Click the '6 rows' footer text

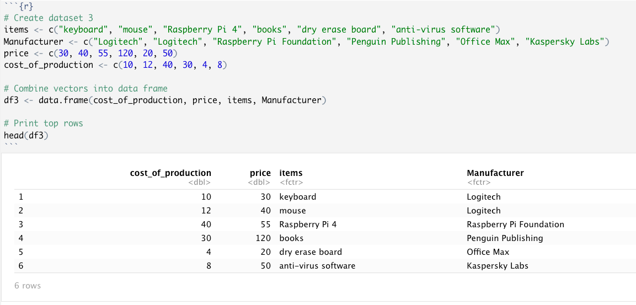coord(28,286)
